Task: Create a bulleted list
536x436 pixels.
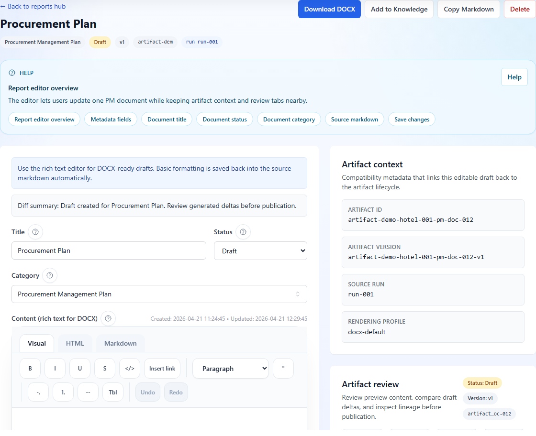Action: pyautogui.click(x=38, y=392)
